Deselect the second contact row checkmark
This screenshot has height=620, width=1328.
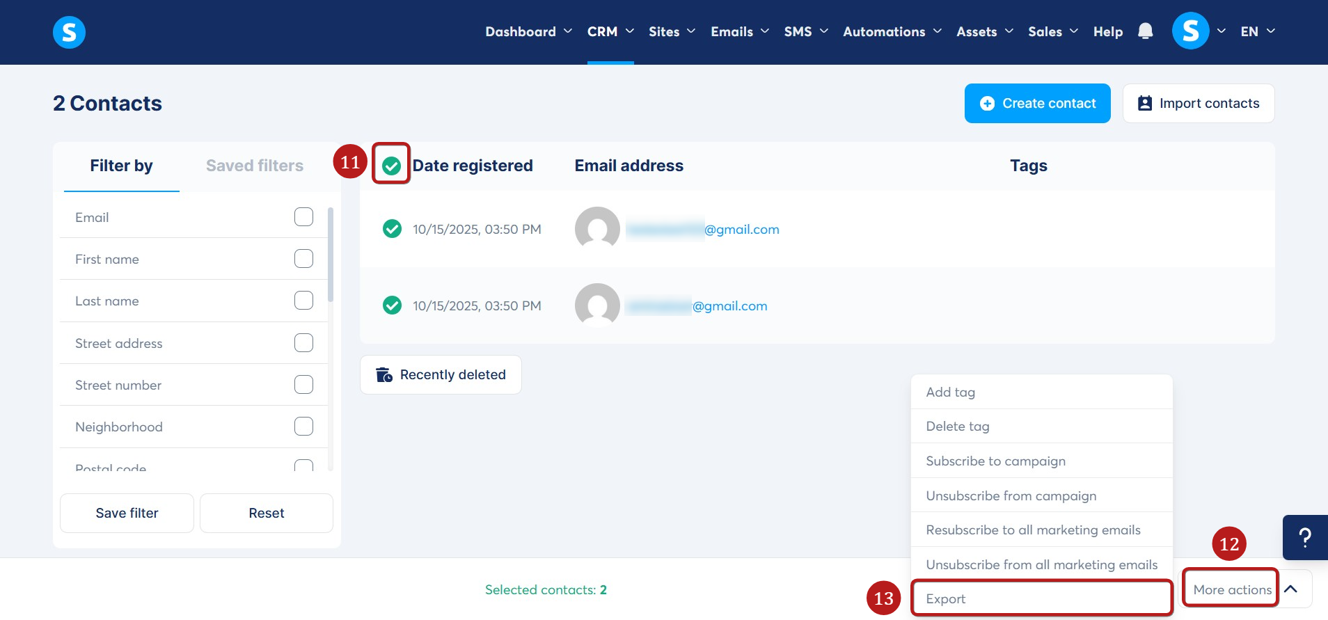[x=392, y=305]
